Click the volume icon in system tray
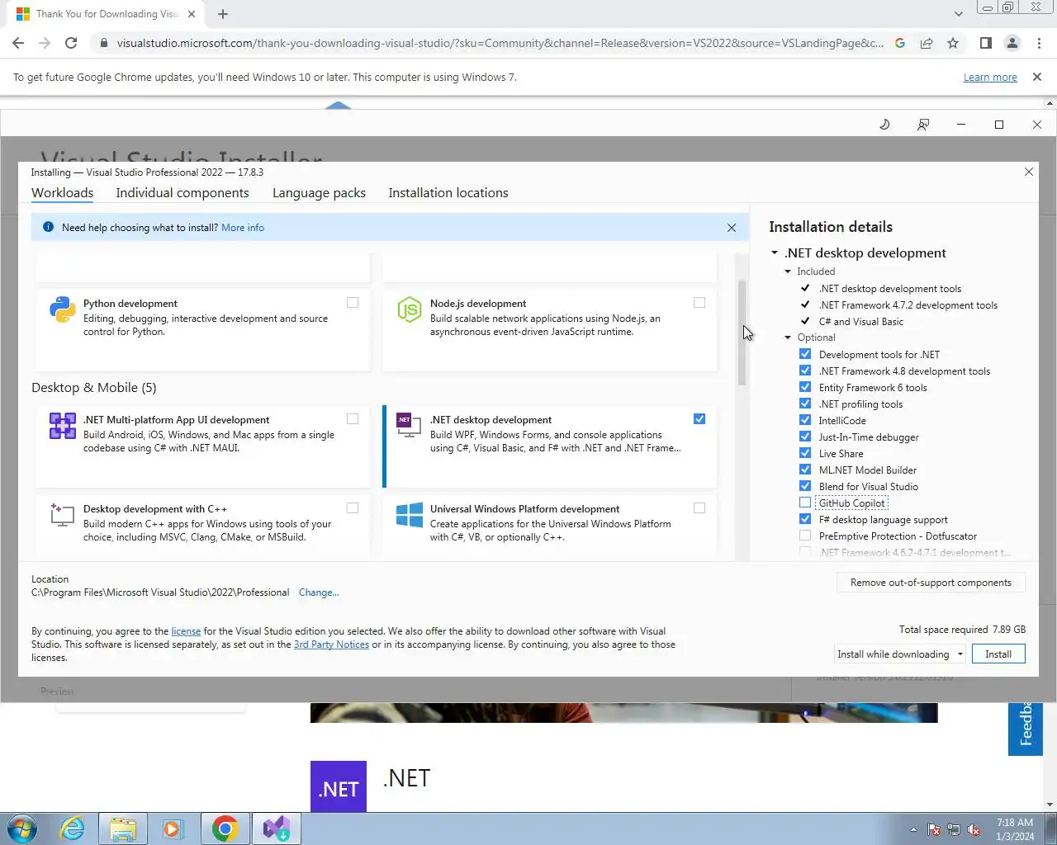The width and height of the screenshot is (1057, 845). point(974,830)
